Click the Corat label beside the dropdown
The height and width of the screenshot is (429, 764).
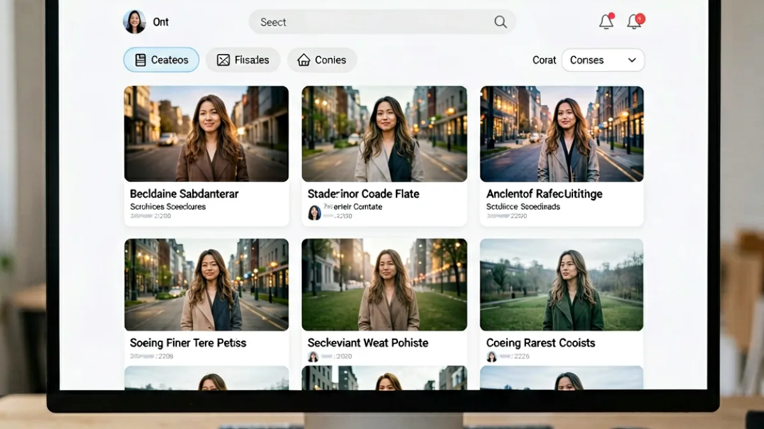[544, 60]
